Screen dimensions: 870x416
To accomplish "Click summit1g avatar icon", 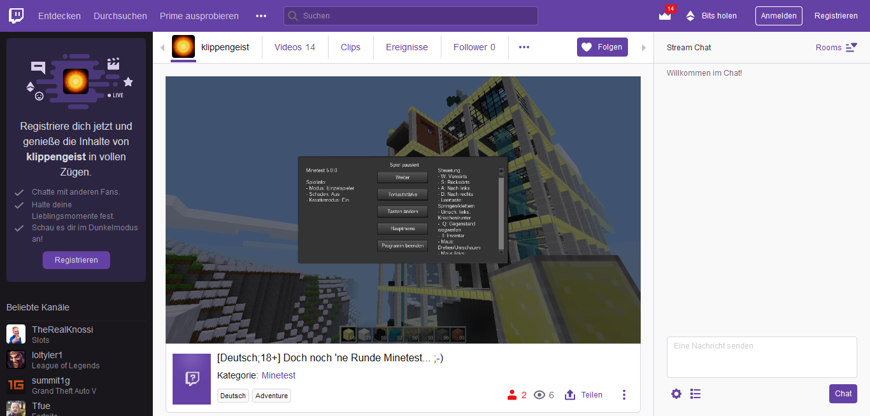I will click(16, 385).
